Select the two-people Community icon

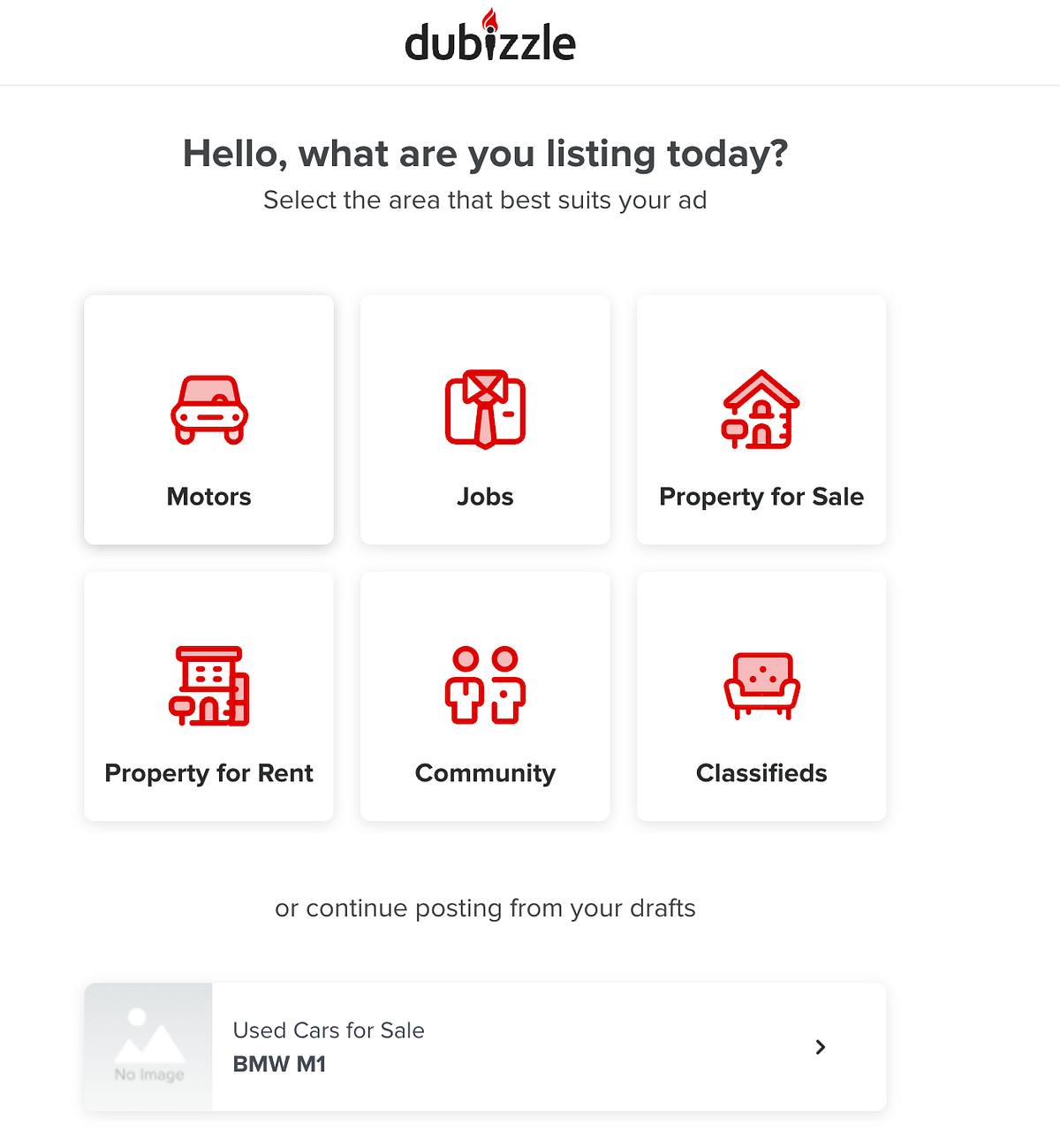pyautogui.click(x=485, y=686)
